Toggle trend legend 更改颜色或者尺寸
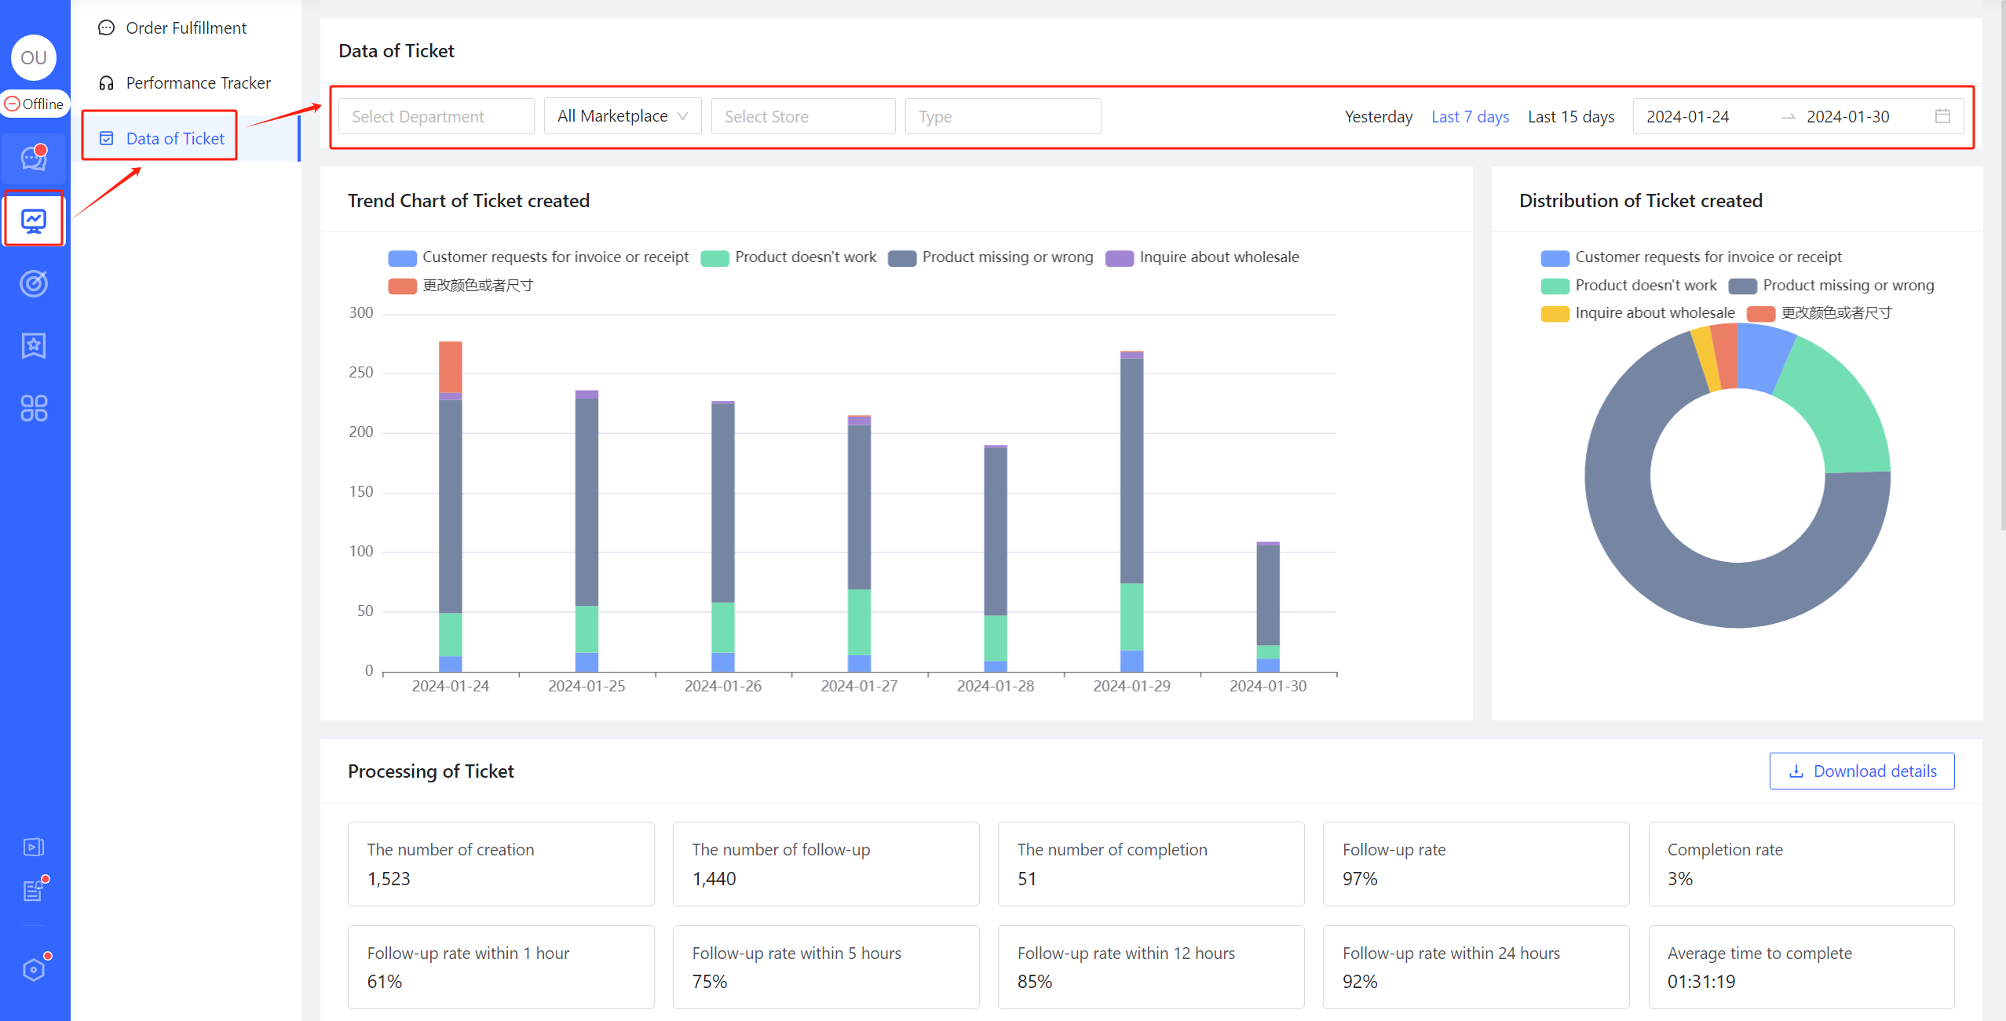This screenshot has width=2006, height=1021. point(462,286)
